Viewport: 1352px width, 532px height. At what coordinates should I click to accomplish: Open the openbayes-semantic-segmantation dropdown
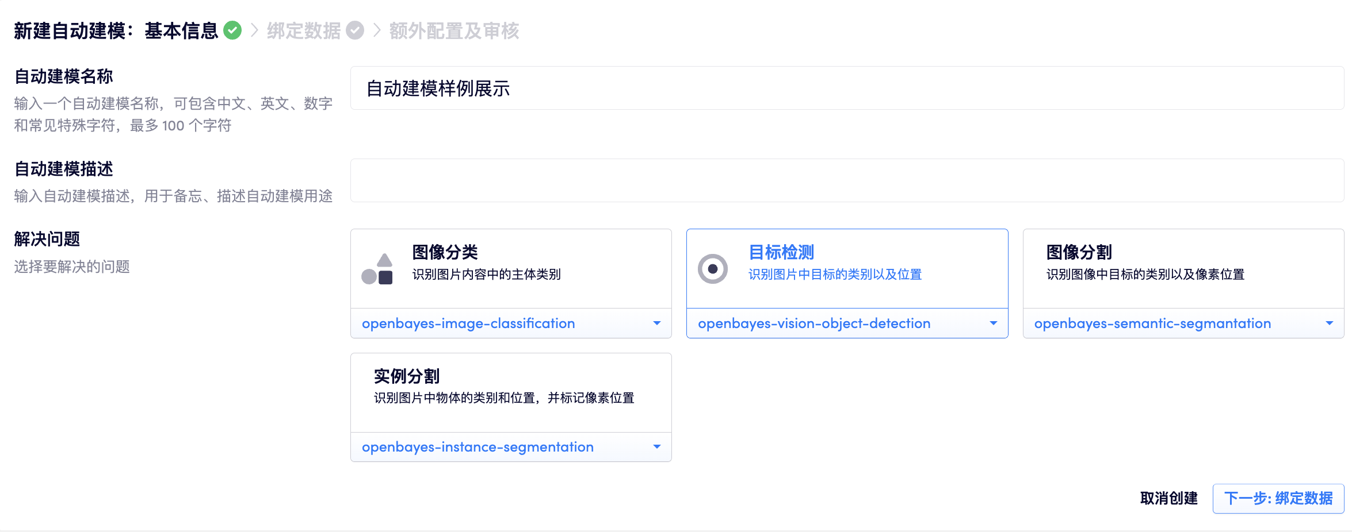pos(1183,323)
